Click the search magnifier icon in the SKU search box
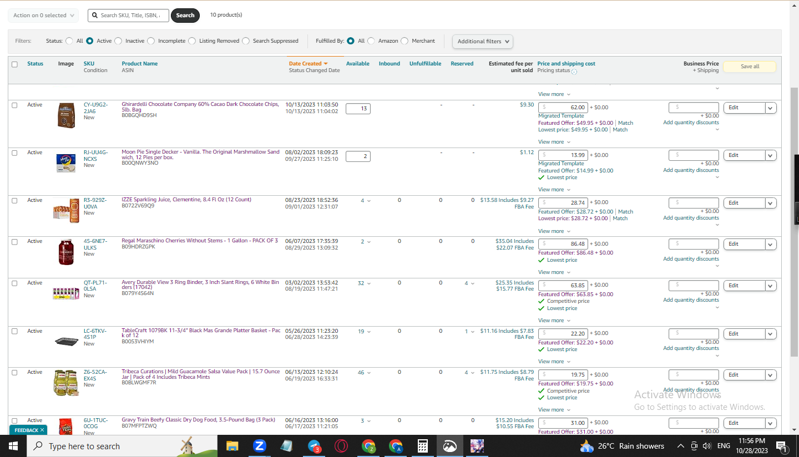799x457 pixels. pyautogui.click(x=95, y=16)
